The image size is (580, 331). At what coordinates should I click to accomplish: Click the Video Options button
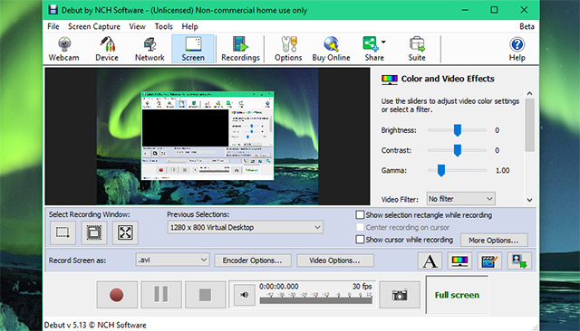click(x=334, y=260)
